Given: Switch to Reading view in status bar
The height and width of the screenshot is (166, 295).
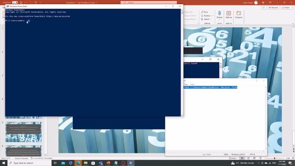Looking at the screenshot, I should tap(254, 158).
